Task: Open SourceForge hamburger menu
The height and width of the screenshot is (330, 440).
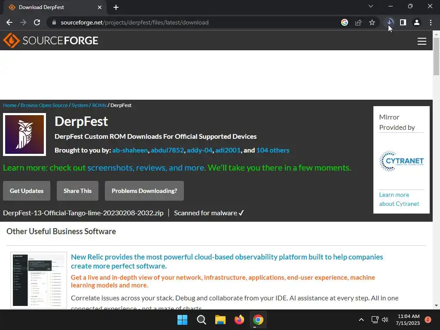Action: (422, 41)
